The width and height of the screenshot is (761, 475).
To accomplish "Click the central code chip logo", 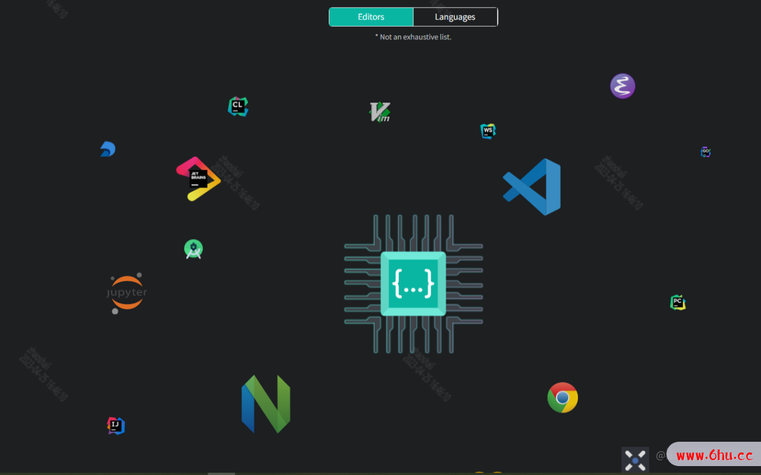I will point(413,284).
